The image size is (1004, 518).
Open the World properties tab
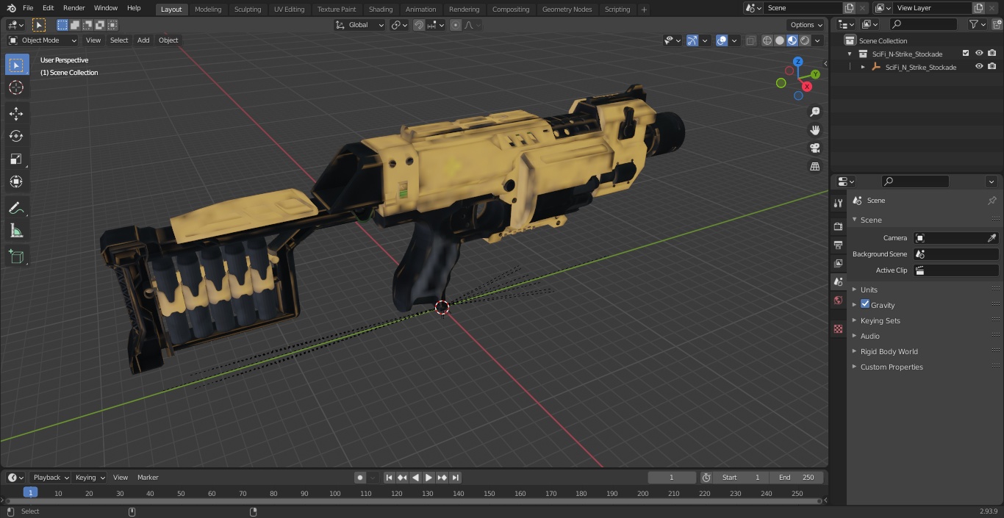click(838, 301)
